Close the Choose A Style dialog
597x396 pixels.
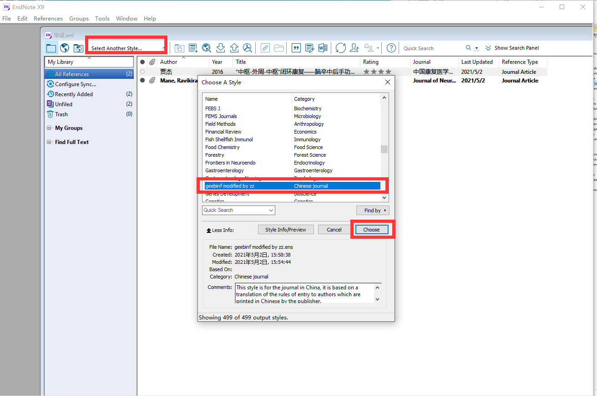click(388, 82)
